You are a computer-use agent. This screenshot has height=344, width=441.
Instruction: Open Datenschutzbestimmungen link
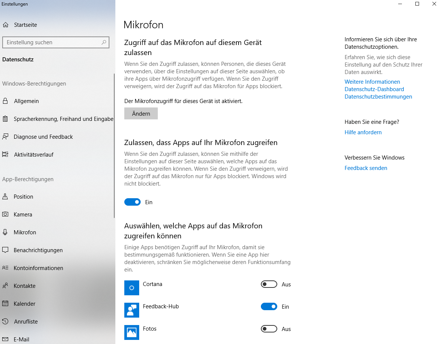click(x=378, y=97)
